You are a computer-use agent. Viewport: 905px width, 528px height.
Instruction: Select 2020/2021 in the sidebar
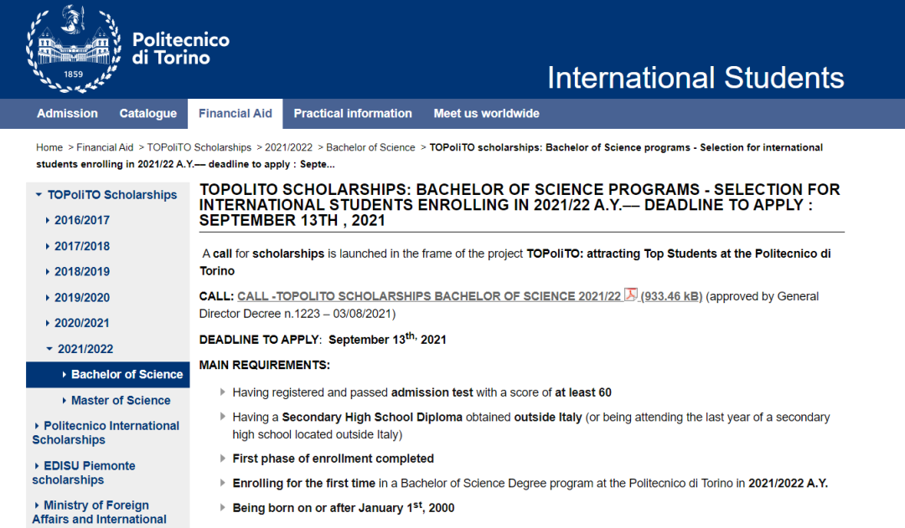81,323
